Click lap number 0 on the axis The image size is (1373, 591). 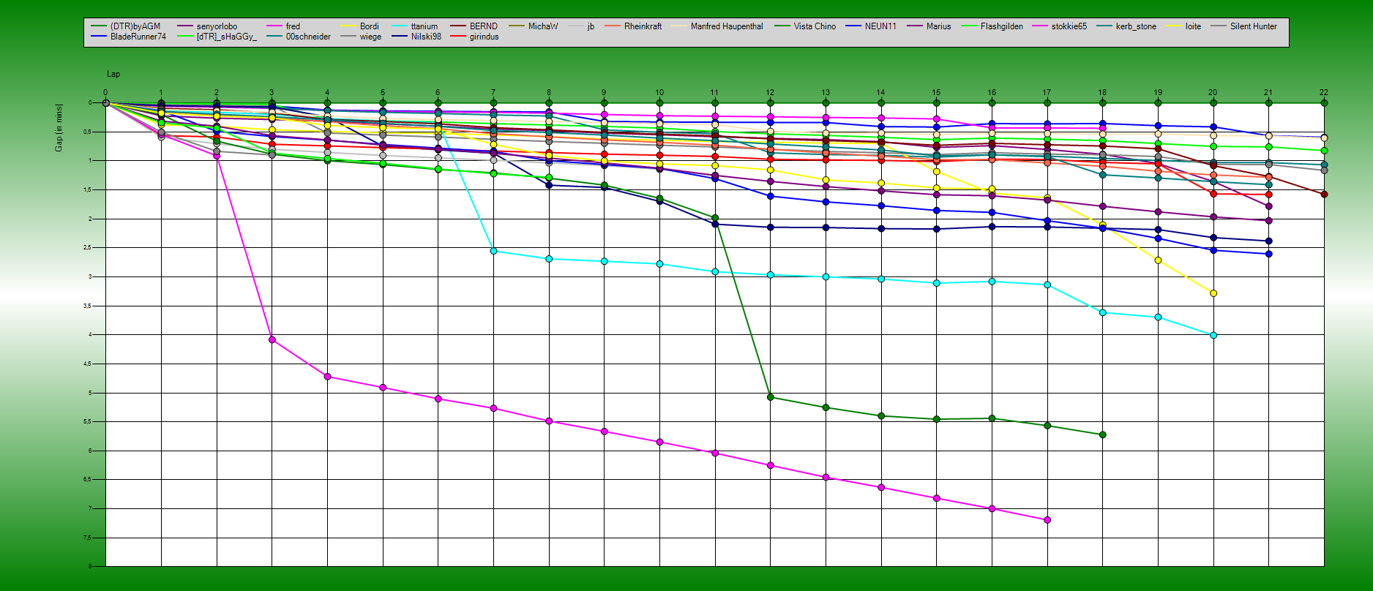[x=105, y=93]
